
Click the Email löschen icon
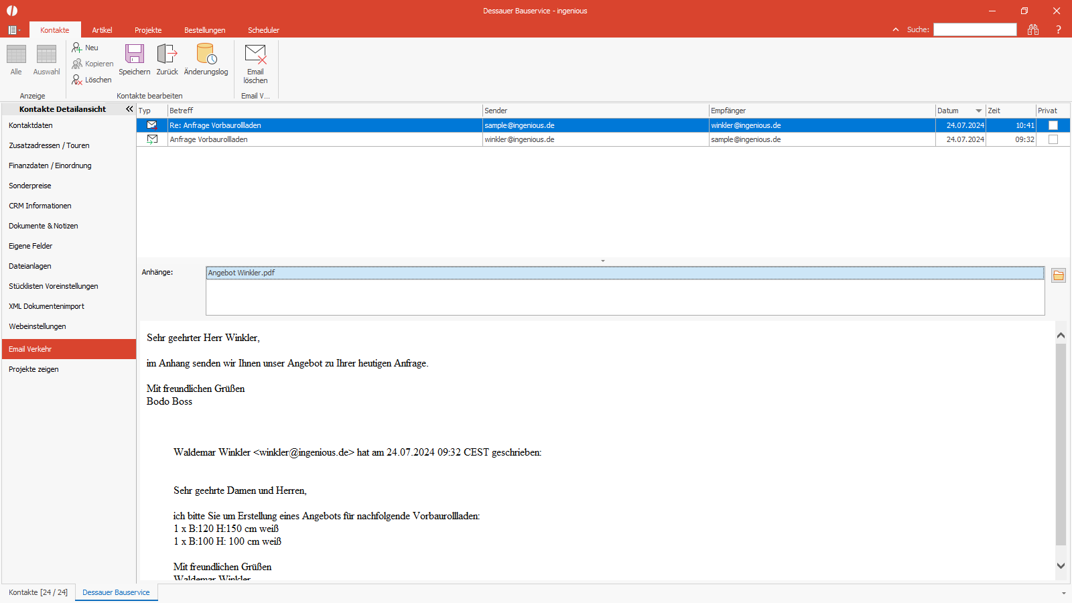click(x=255, y=54)
